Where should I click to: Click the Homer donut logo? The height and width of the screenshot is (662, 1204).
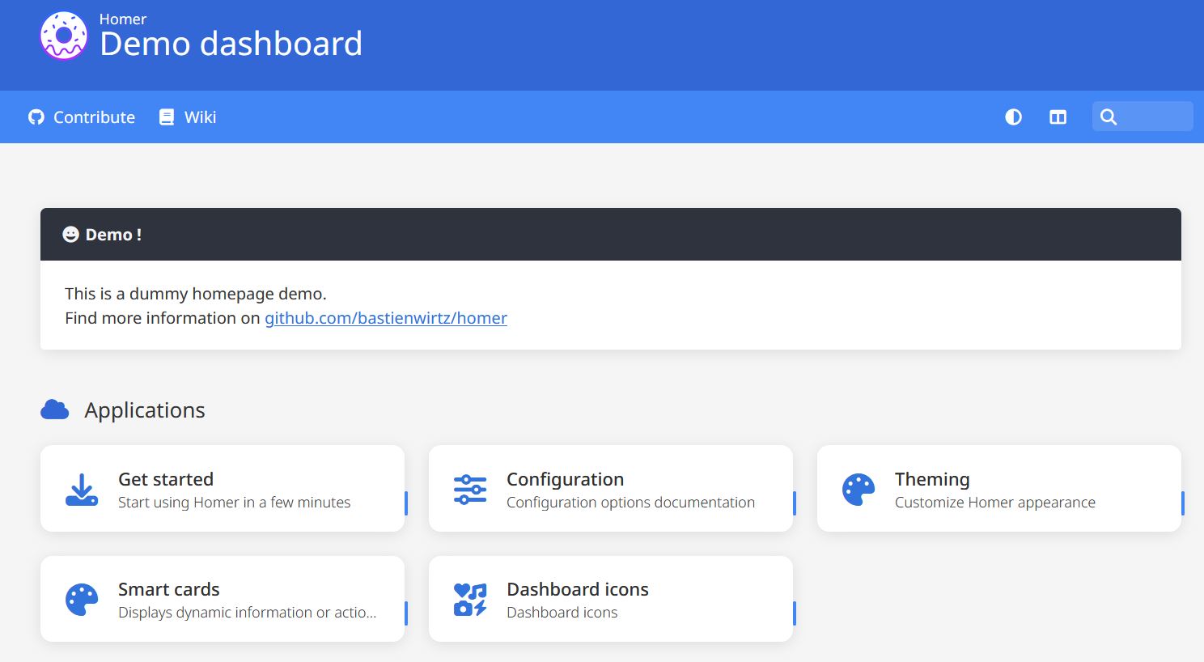point(63,36)
